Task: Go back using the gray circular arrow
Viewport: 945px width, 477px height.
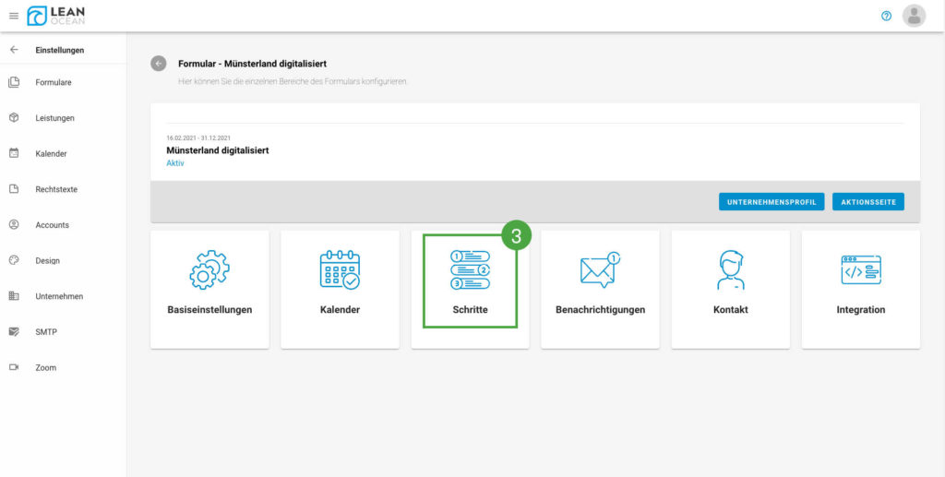Action: pos(159,64)
